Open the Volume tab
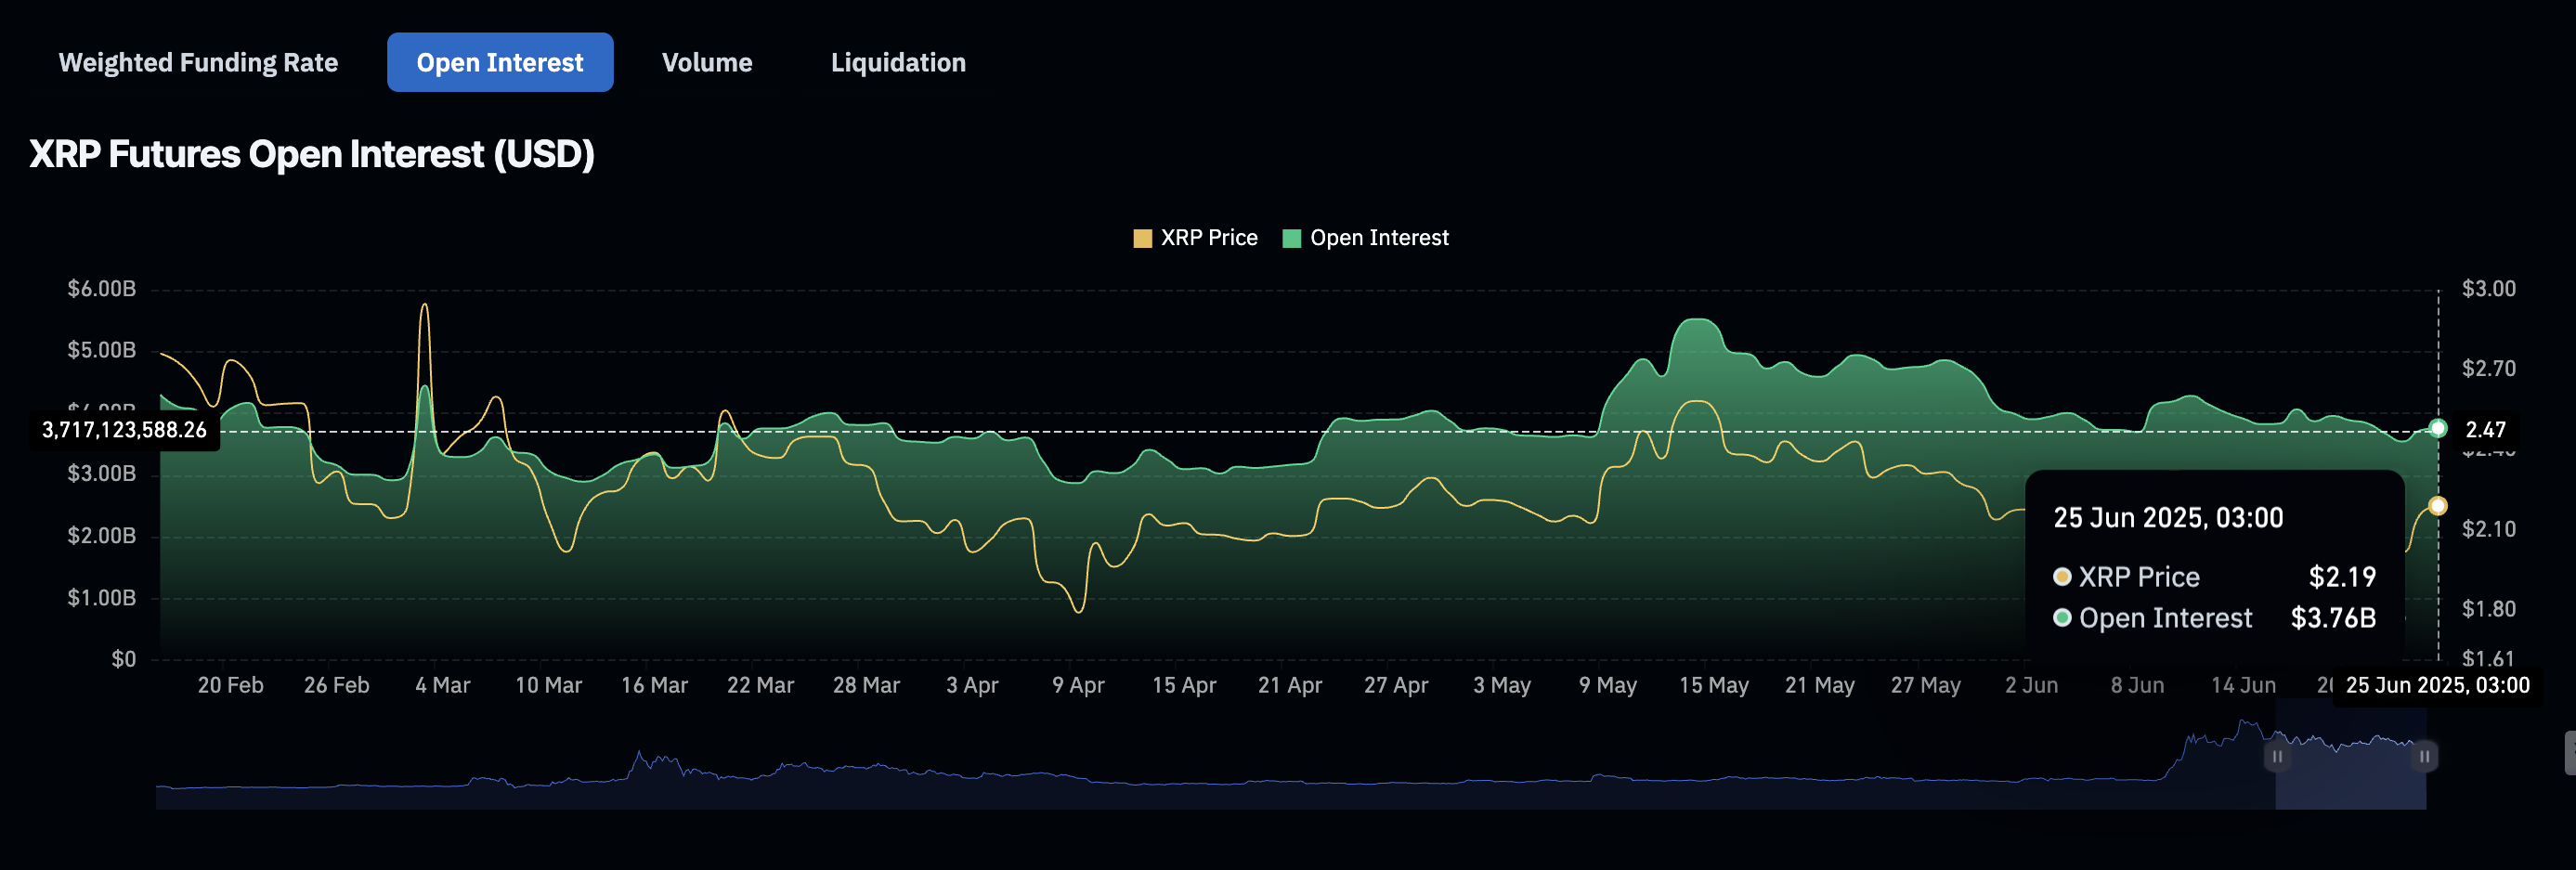Screen dimensions: 2576x870 point(706,62)
